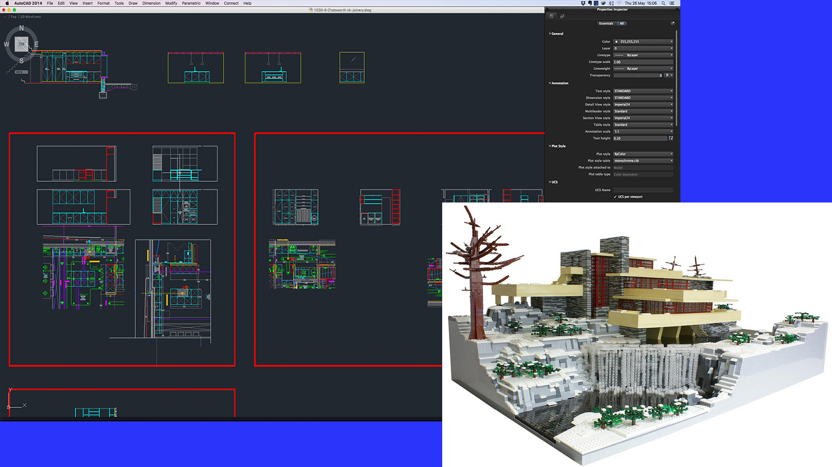Select the Layers tab icon in the inspector
The width and height of the screenshot is (832, 467).
[x=562, y=16]
